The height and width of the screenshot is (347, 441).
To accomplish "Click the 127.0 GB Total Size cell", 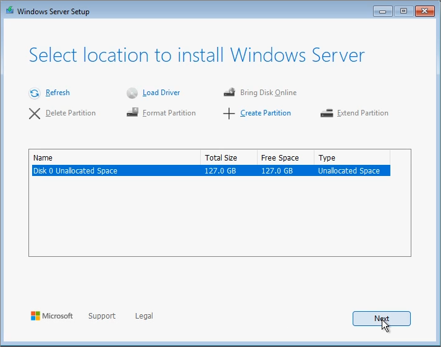I will (x=220, y=170).
